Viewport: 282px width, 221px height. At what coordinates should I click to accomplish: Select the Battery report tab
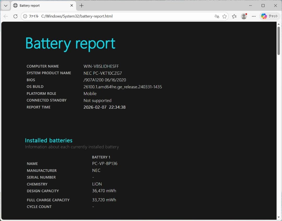(39, 5)
